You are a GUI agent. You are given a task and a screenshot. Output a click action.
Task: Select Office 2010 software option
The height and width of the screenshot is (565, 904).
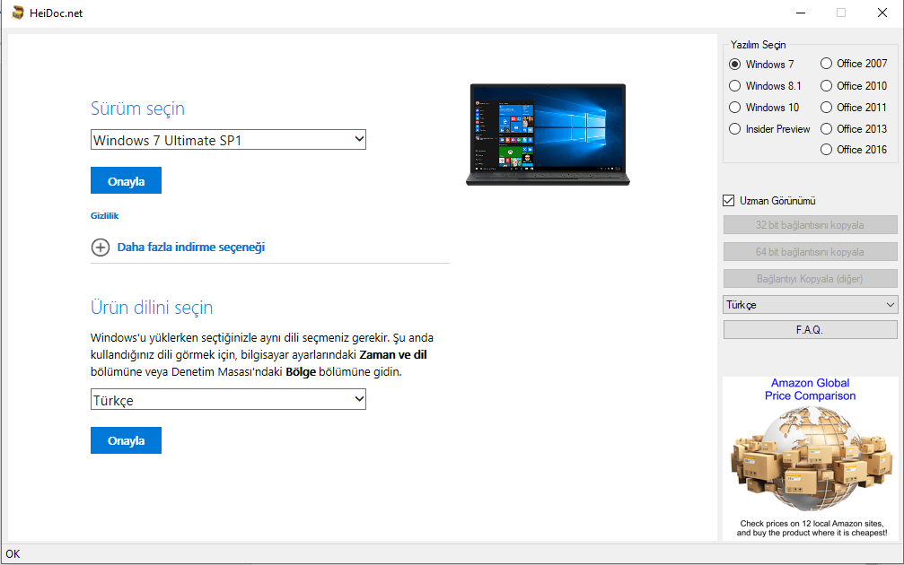(x=826, y=86)
